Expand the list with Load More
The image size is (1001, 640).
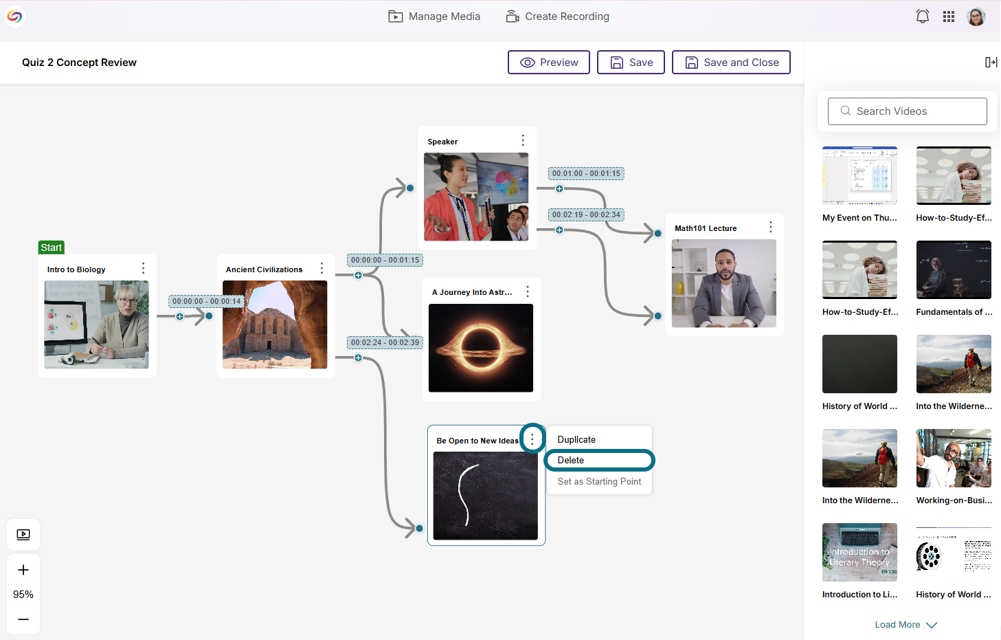pos(906,625)
